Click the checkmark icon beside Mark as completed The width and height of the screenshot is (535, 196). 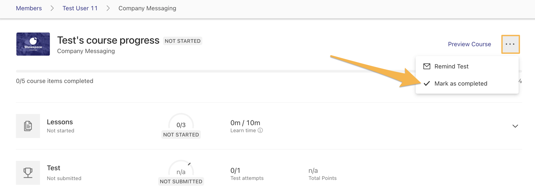427,84
